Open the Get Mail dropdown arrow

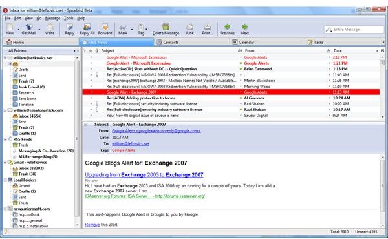39,30
